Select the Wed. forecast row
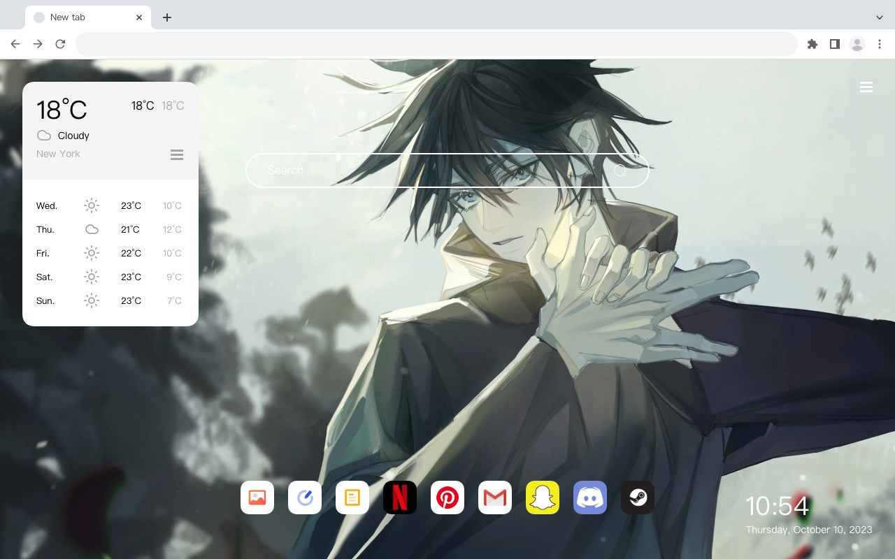The image size is (895, 559). pyautogui.click(x=110, y=205)
